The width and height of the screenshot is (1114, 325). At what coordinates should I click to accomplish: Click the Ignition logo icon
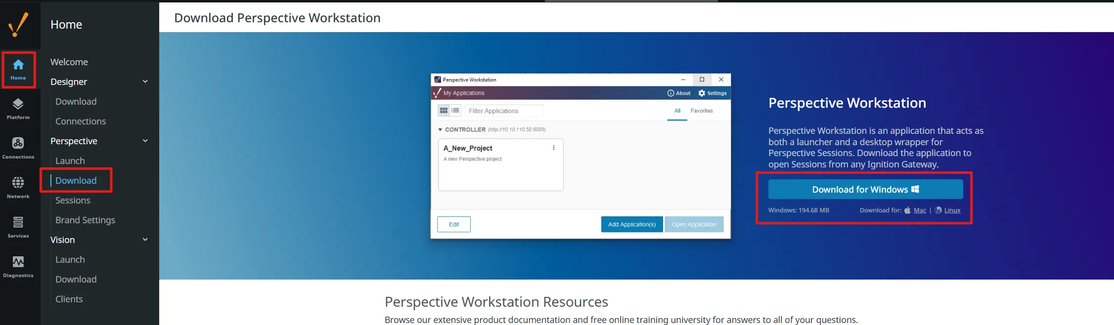pos(19,24)
